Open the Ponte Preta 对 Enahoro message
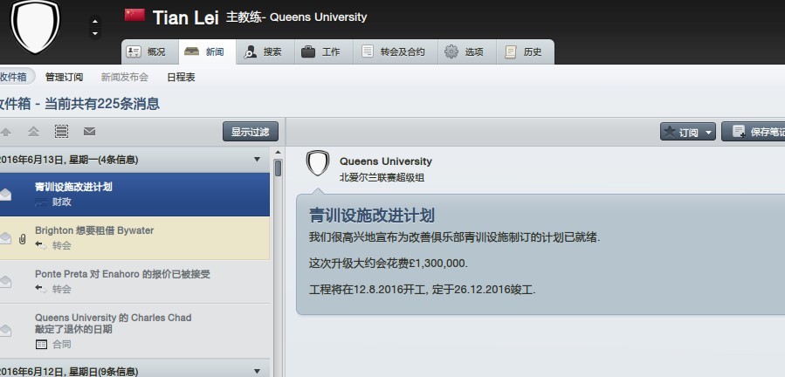 pos(122,280)
